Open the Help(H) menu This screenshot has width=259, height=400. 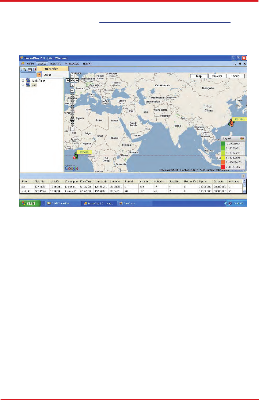87,64
